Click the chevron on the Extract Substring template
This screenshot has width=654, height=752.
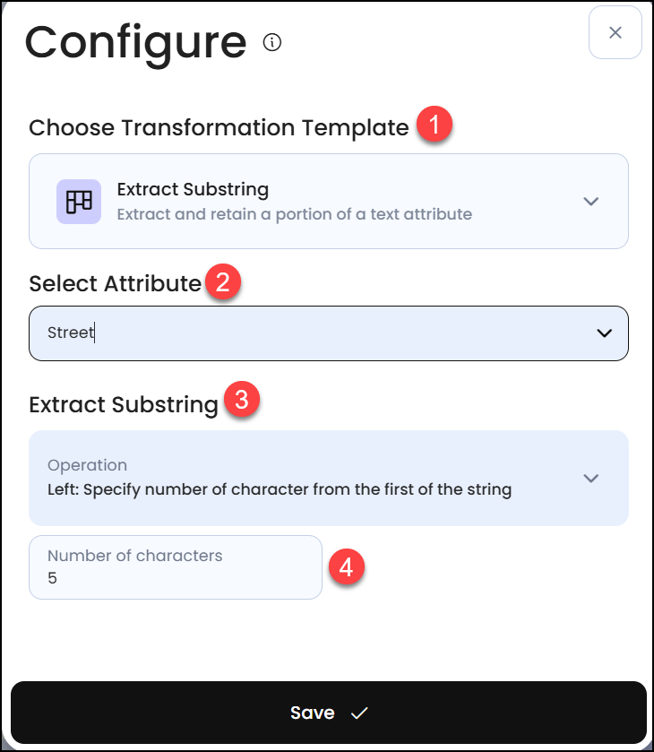(x=591, y=201)
